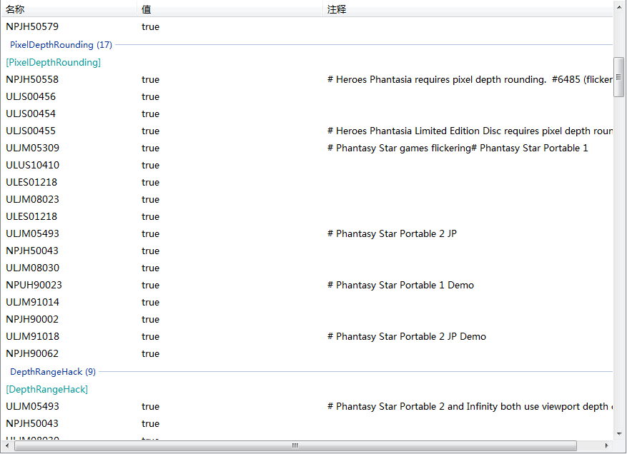Select the ULJS00455 entry
The width and height of the screenshot is (627, 454).
(31, 131)
